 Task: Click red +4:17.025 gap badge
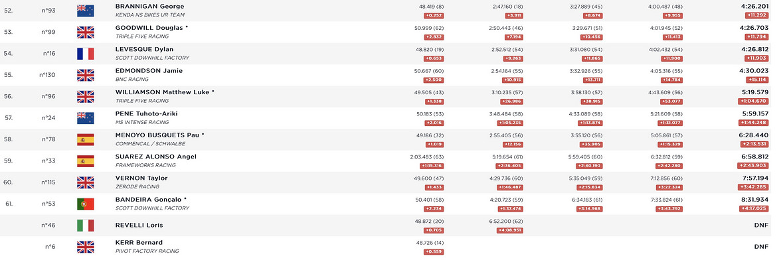pos(754,208)
